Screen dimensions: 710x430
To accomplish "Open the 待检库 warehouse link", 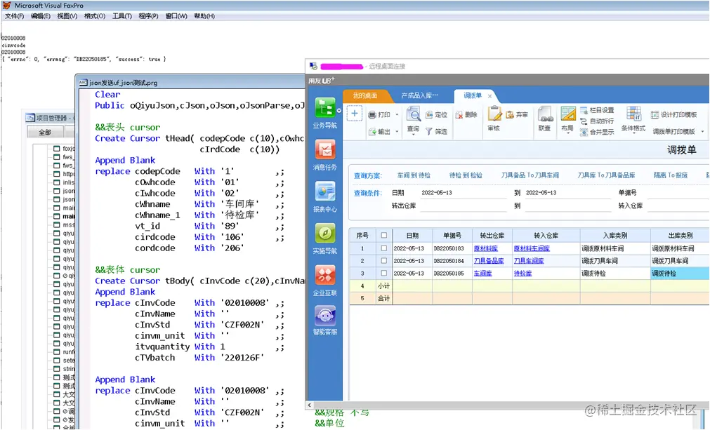I will pos(523,273).
